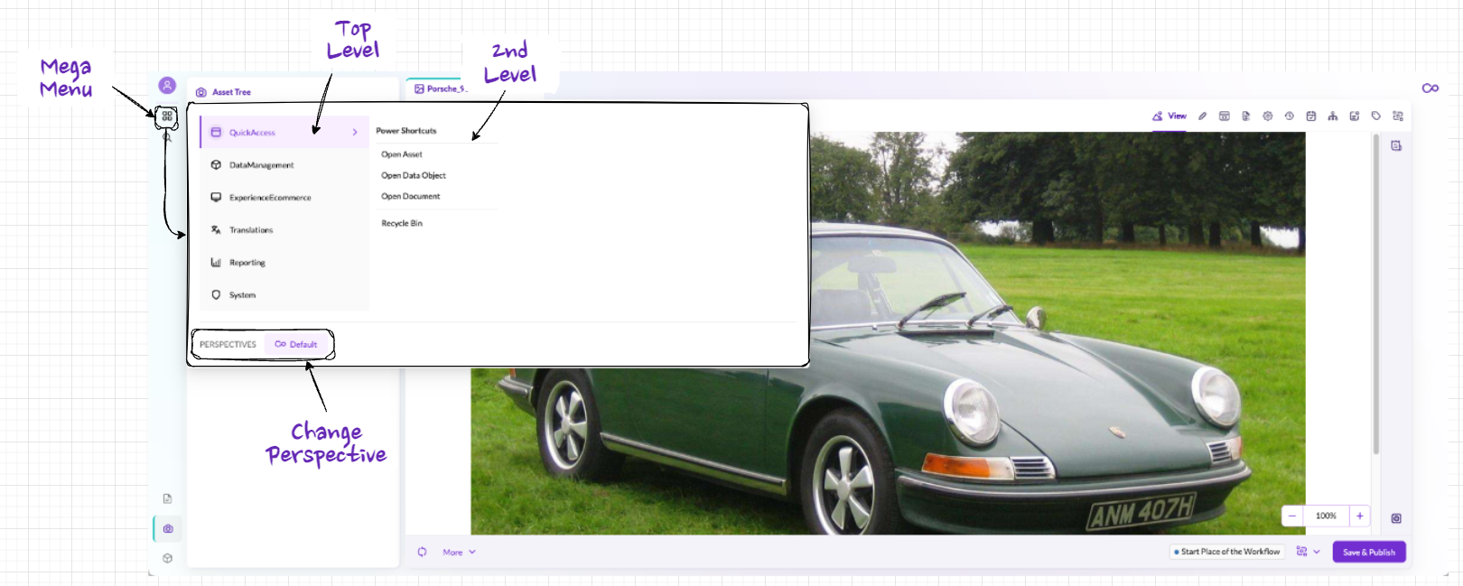Image resolution: width=1463 pixels, height=586 pixels.
Task: Open the documents icon in left sidebar
Action: (x=167, y=498)
